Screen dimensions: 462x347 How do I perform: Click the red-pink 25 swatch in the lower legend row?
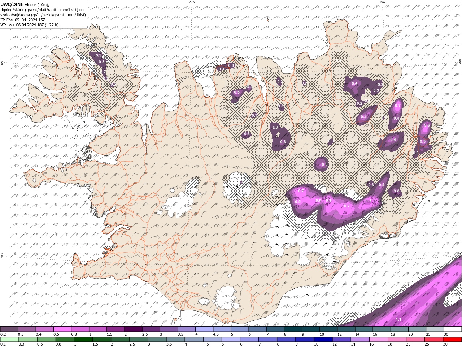coord(434,339)
